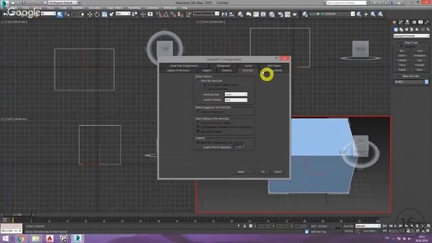Click OK in Viewport Configuration
The width and height of the screenshot is (432, 243).
click(x=263, y=171)
